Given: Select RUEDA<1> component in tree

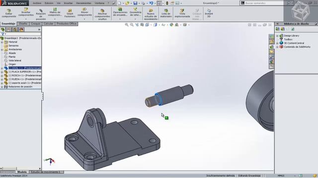Looking at the screenshot, I should pos(24,79).
